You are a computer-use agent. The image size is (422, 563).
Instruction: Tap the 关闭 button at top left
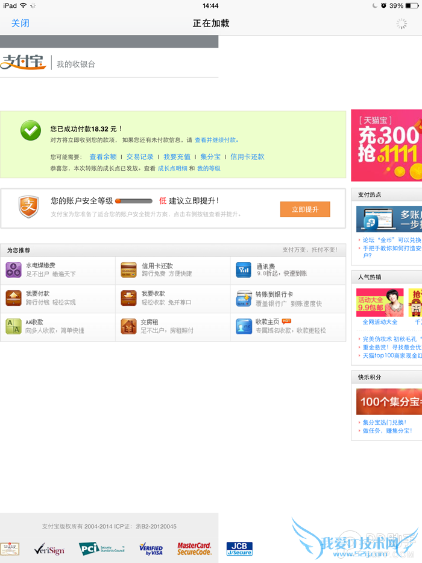click(x=20, y=24)
